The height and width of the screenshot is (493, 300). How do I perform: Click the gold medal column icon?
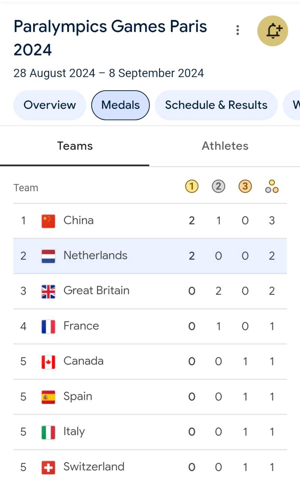[192, 186]
